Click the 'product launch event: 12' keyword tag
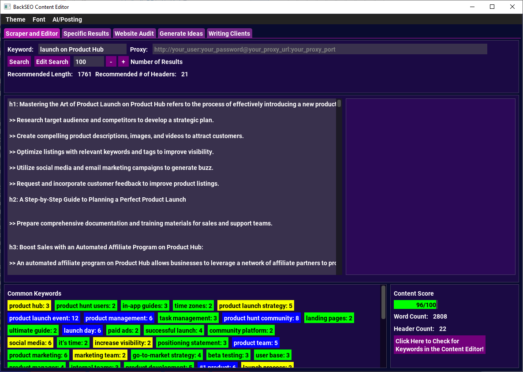The height and width of the screenshot is (372, 523). click(x=44, y=318)
